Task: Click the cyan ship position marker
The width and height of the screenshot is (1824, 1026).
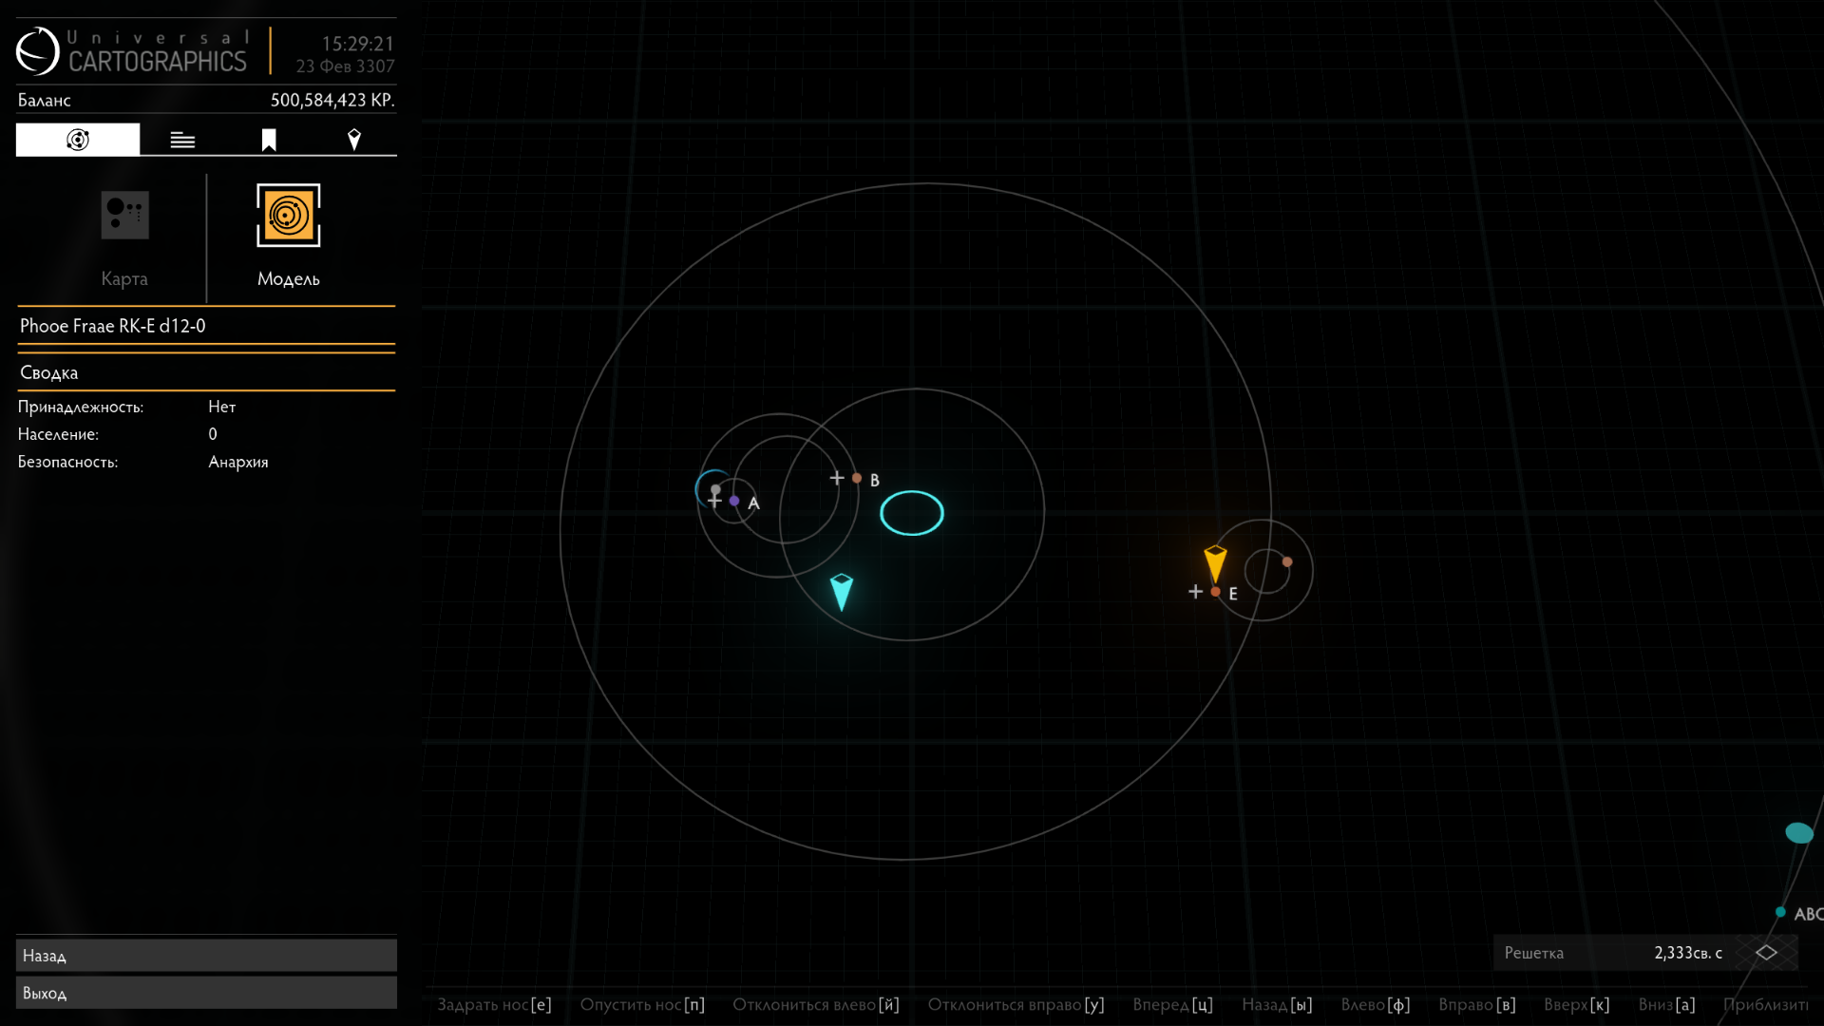Action: (842, 592)
